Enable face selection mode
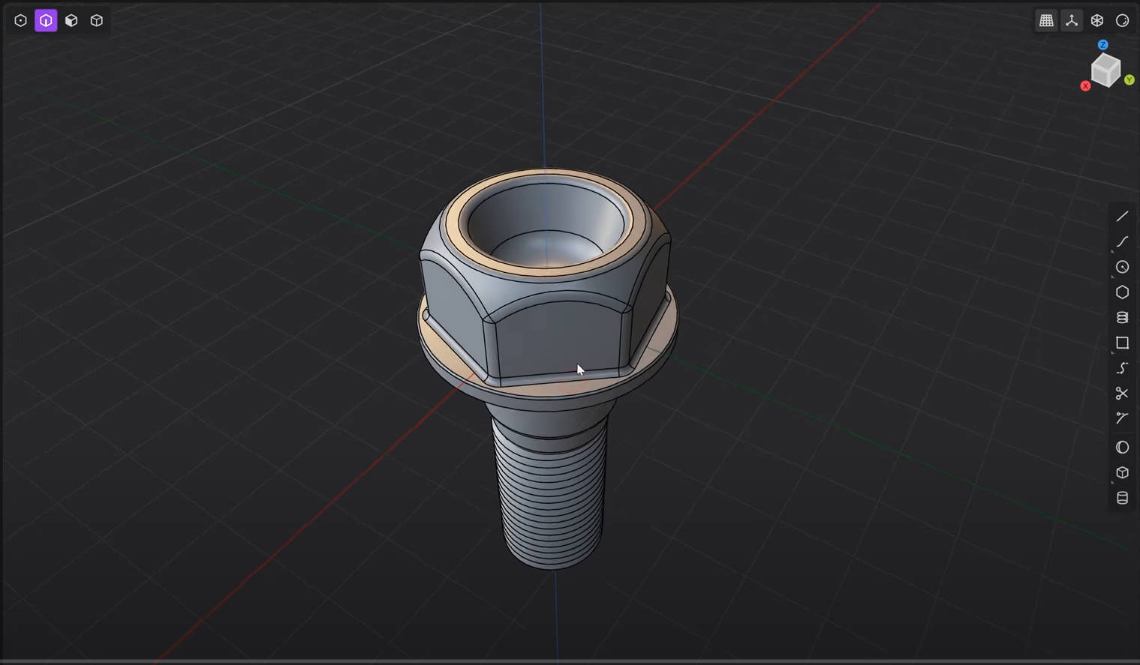Screen dimensions: 1140x665 tap(71, 20)
